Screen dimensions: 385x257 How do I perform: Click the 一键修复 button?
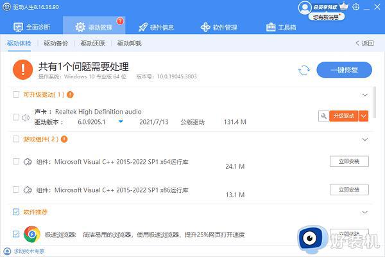coord(344,70)
